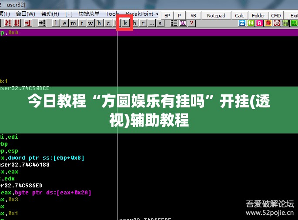Screen dimensions: 298x220
Task: Click the green window layout icon
Action: click(294, 23)
